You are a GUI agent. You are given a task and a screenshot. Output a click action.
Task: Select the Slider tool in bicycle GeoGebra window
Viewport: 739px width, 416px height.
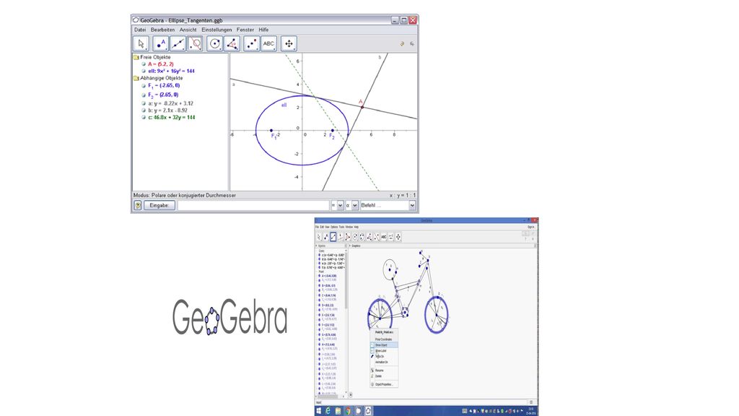(x=390, y=237)
